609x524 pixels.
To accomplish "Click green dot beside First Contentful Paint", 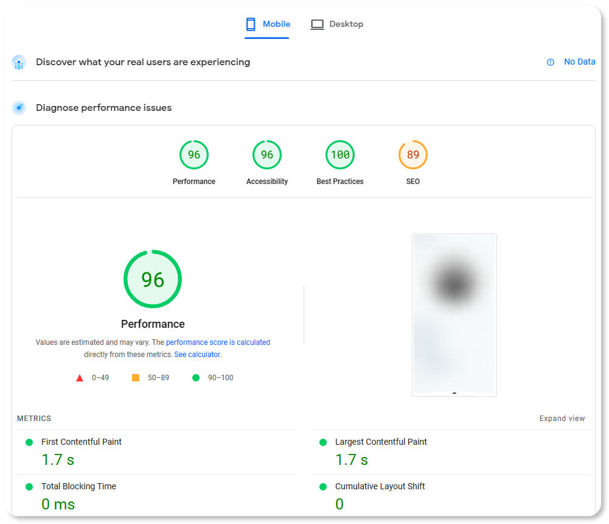I will [x=29, y=442].
